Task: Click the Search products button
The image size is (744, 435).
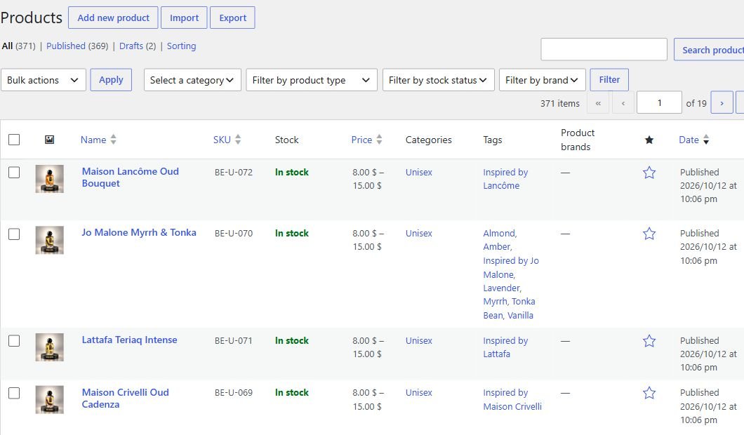Action: click(709, 50)
